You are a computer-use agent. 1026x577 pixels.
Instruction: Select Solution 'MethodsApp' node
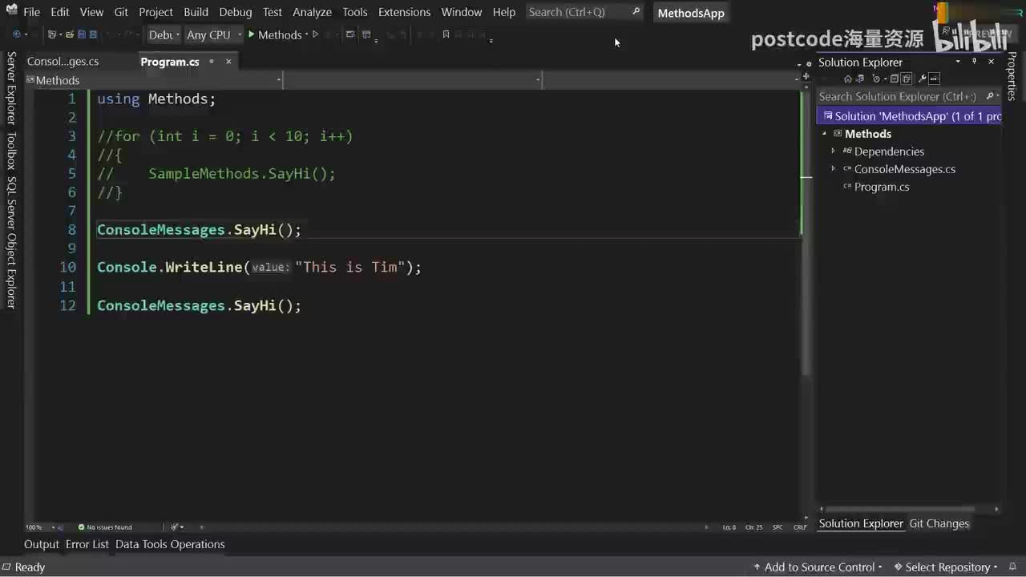click(909, 116)
